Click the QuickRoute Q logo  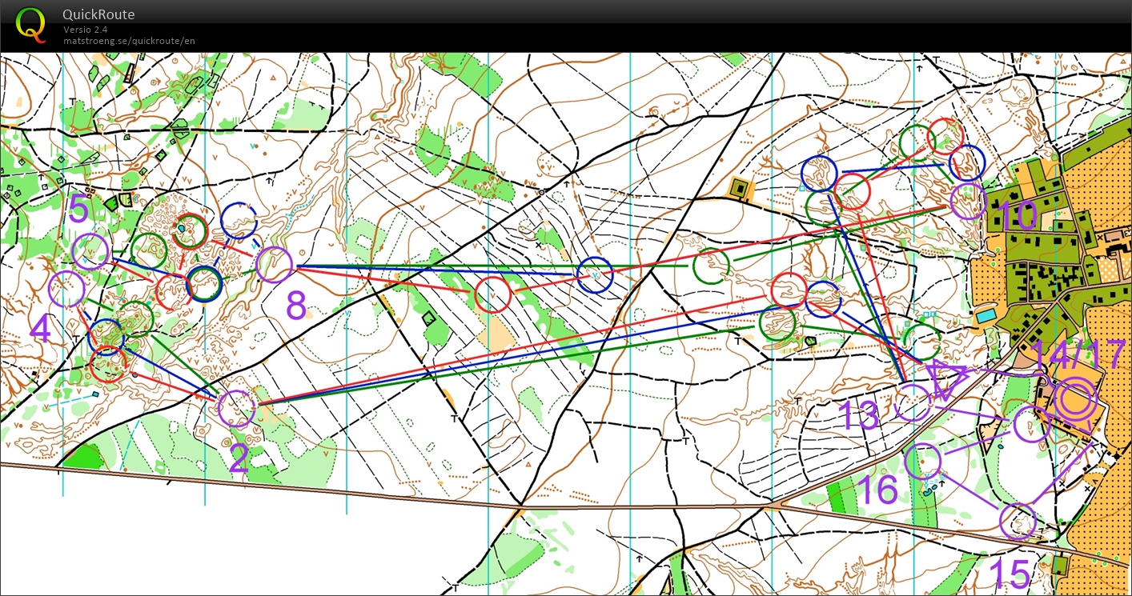coord(31,26)
